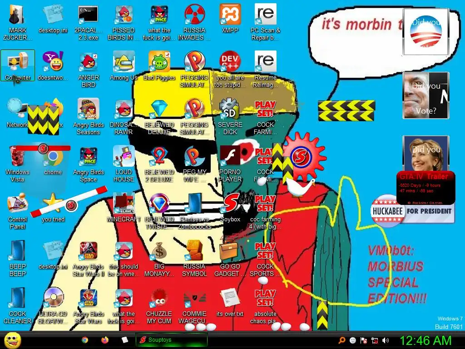Click the MINECRAFT shortcut

click(124, 207)
